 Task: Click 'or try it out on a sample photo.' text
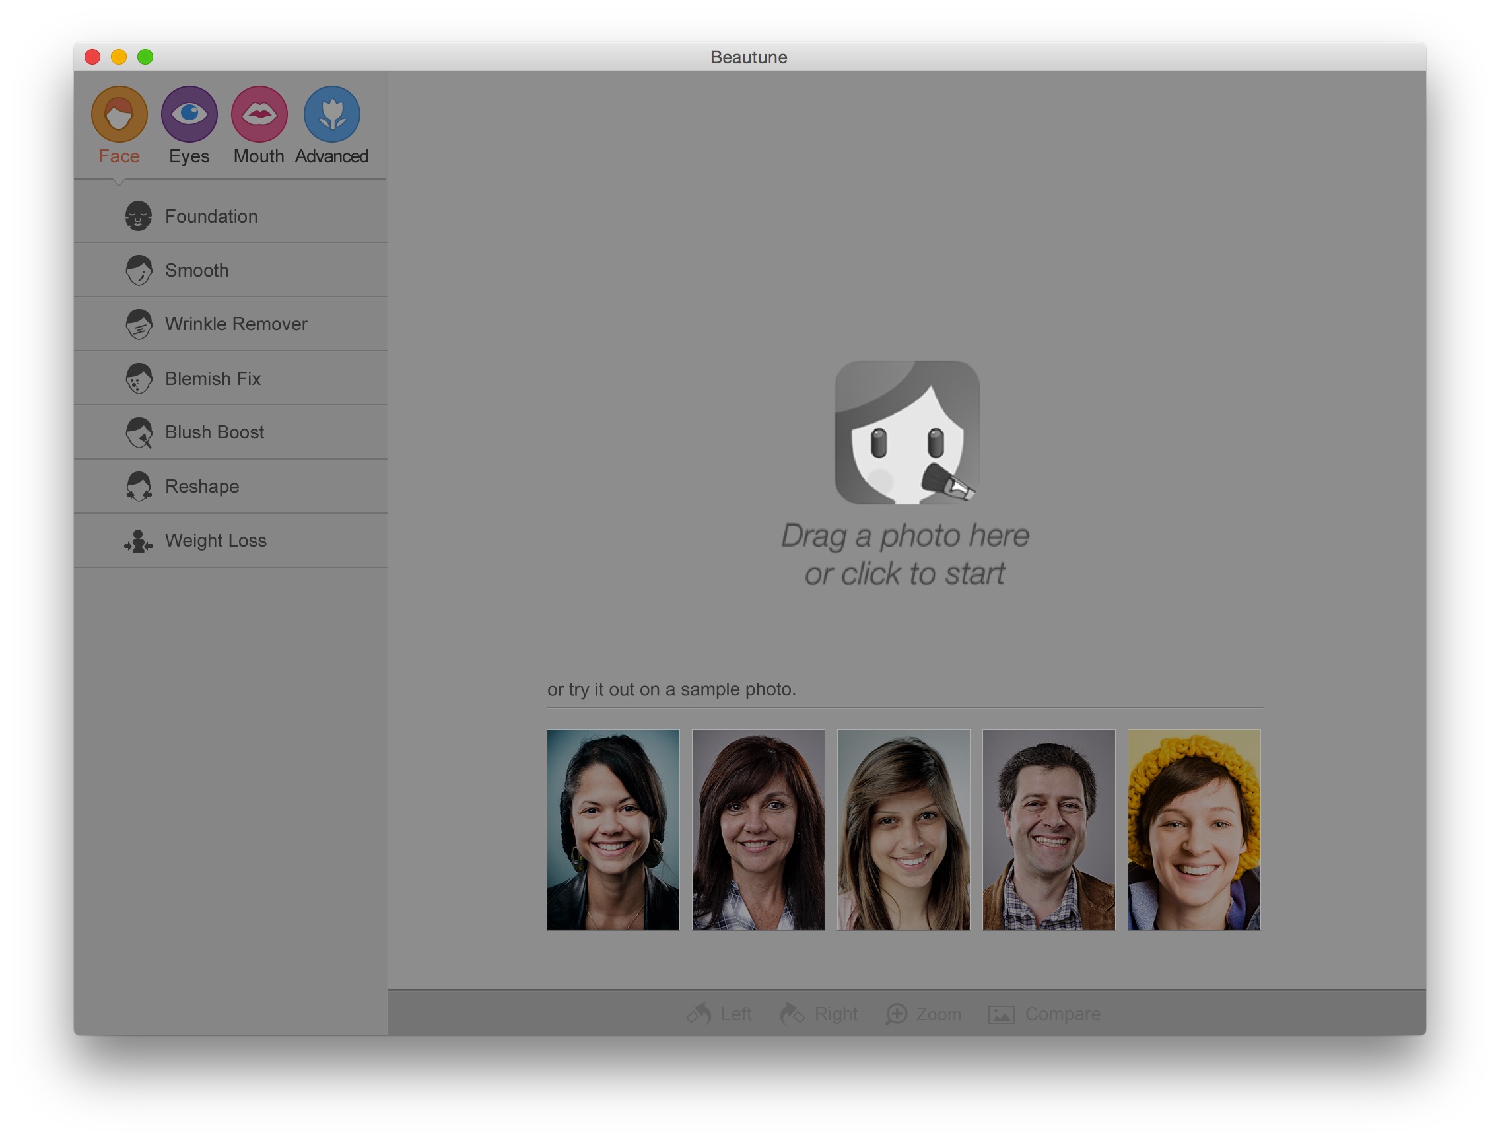pyautogui.click(x=671, y=689)
